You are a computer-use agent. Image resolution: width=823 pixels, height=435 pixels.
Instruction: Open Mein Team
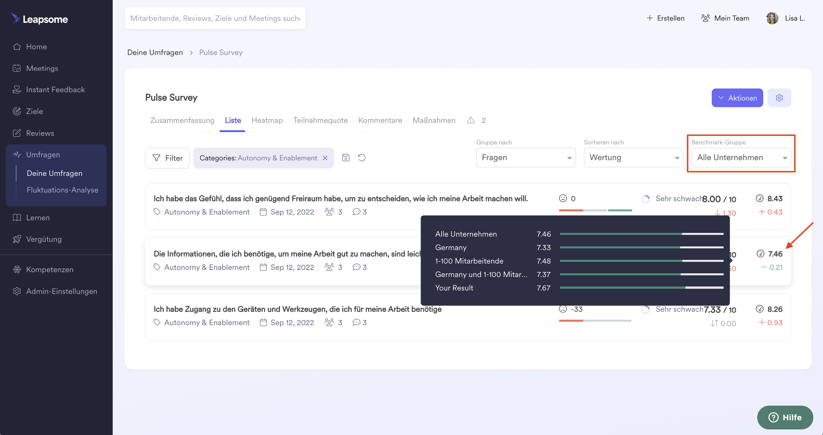725,18
